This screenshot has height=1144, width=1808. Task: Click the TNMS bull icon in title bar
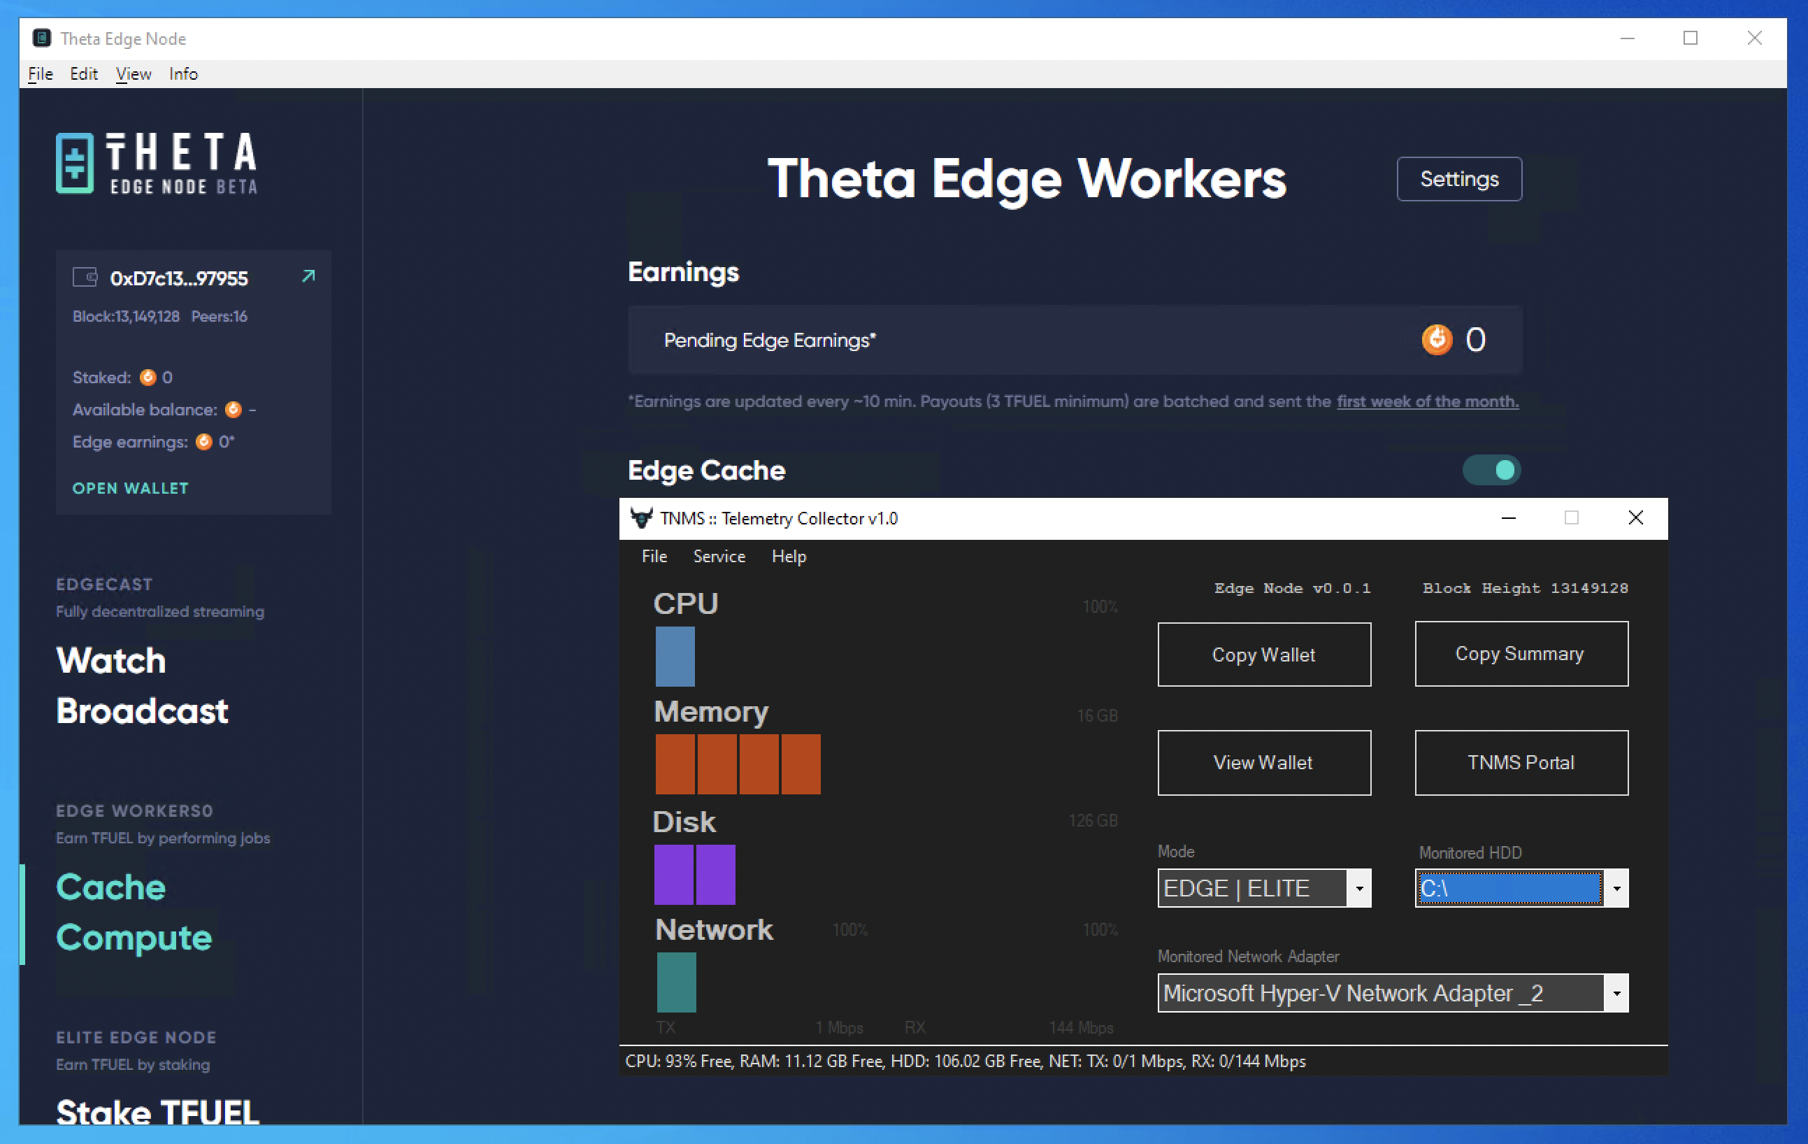[641, 518]
